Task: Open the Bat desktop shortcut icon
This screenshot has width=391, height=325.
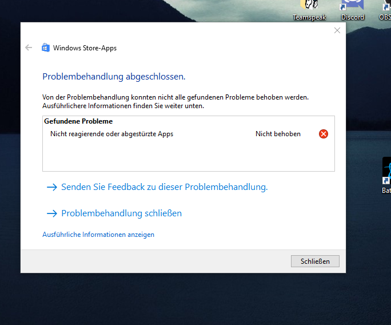Action: (386, 175)
